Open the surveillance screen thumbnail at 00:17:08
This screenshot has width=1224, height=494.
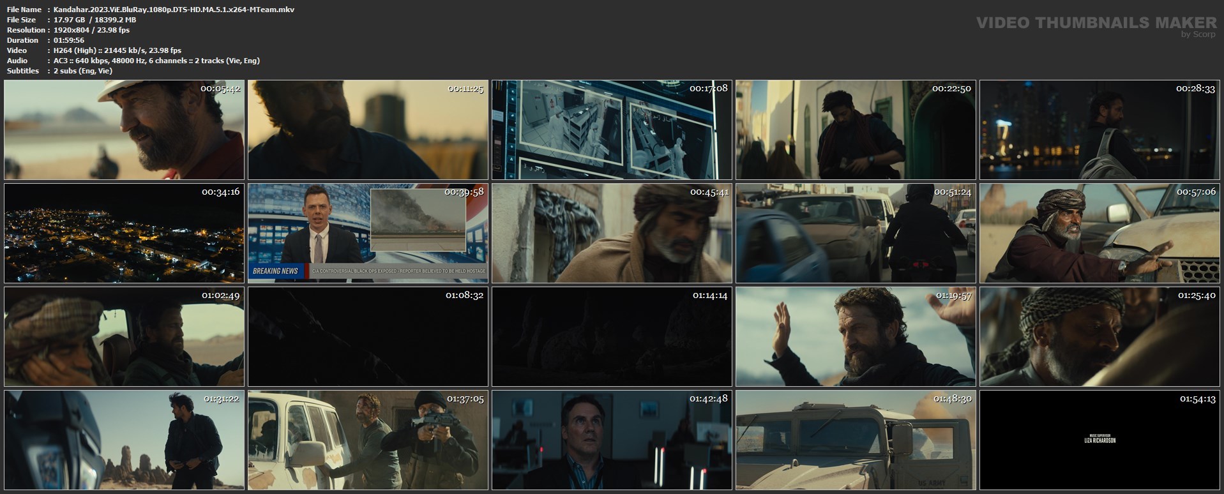pos(612,130)
